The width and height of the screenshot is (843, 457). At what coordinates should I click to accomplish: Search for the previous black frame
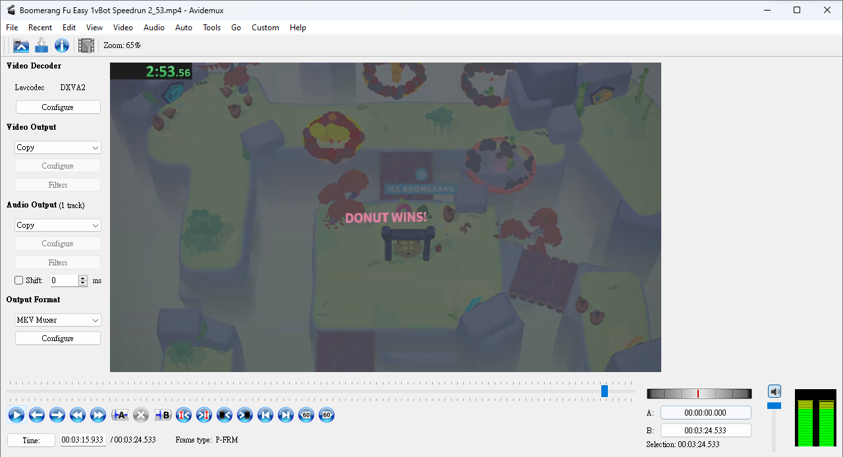tap(225, 415)
